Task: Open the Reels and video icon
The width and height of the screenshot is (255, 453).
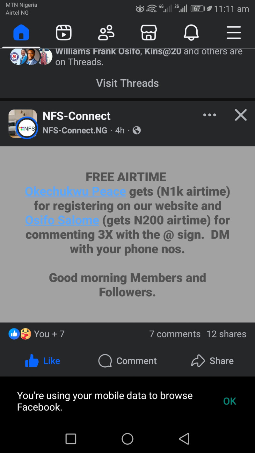Action: [x=63, y=32]
